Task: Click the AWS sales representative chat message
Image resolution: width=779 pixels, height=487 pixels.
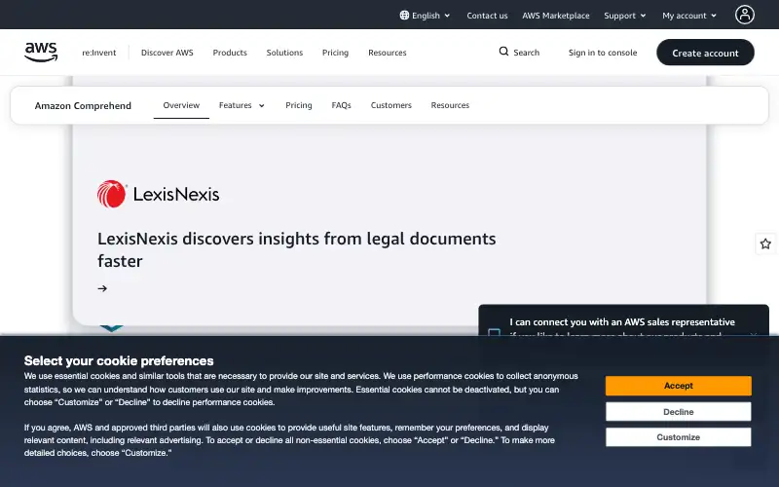Action: 622,322
